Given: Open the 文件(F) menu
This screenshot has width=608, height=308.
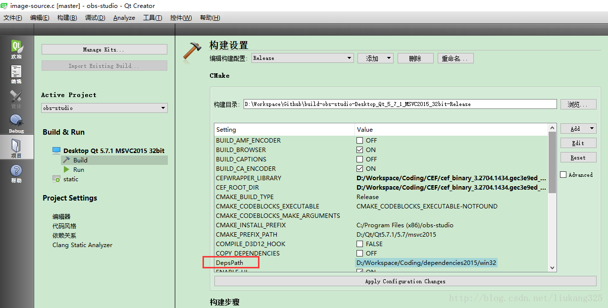Looking at the screenshot, I should pos(13,18).
